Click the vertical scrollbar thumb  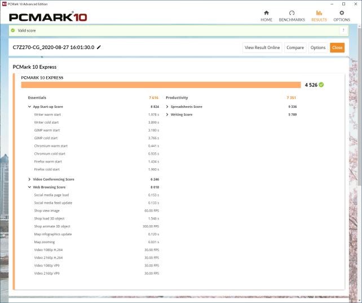[360, 106]
